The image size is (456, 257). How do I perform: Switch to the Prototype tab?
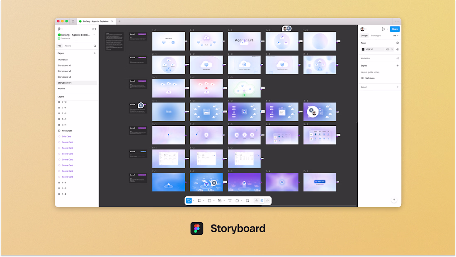click(376, 36)
